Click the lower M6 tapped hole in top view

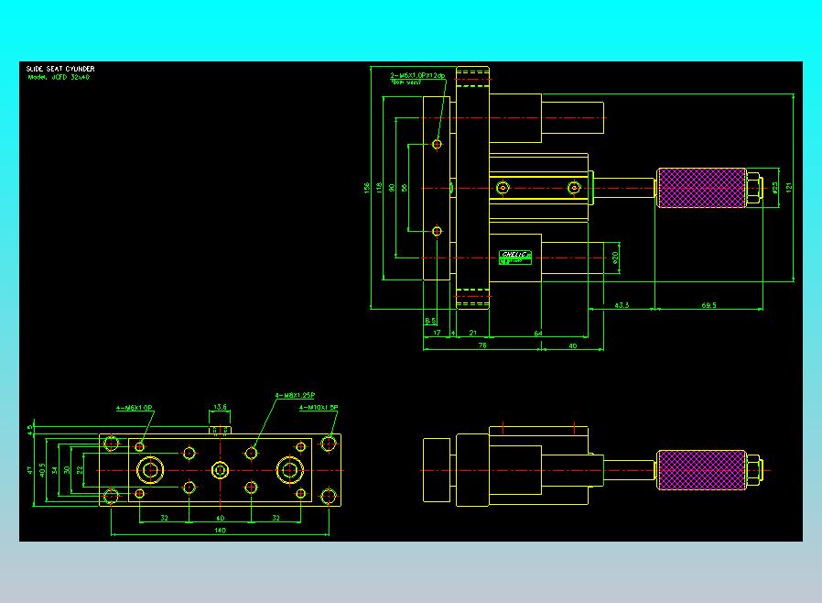point(437,231)
